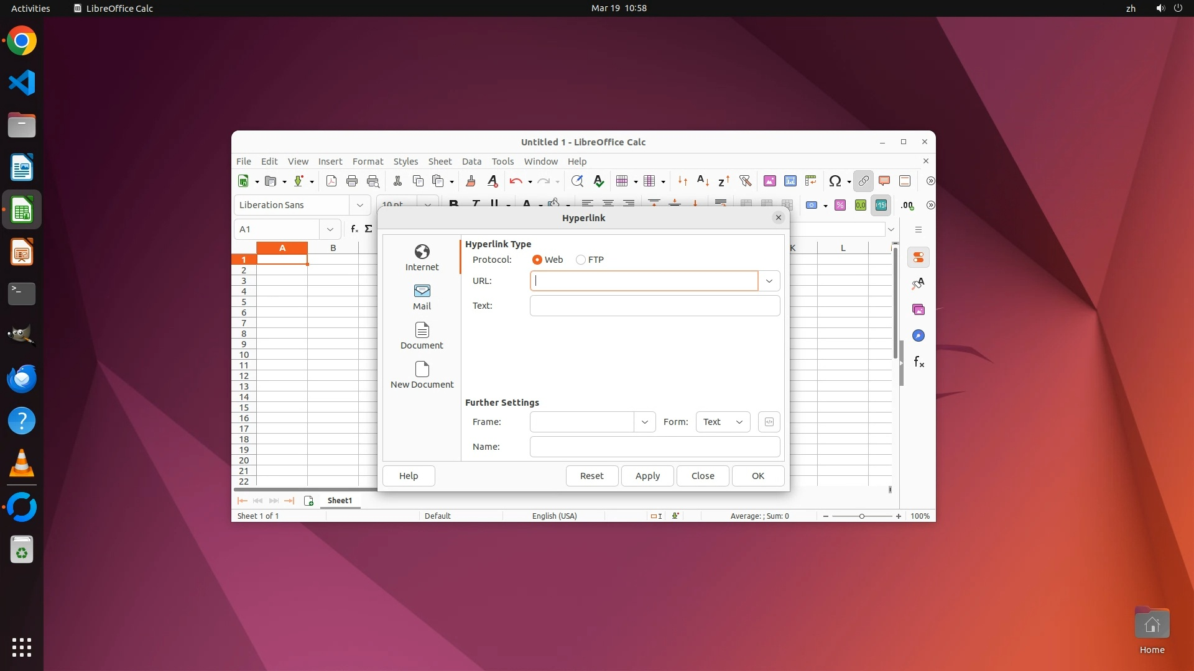The image size is (1194, 671).
Task: Open sidebar Functions panel icon
Action: tap(919, 362)
